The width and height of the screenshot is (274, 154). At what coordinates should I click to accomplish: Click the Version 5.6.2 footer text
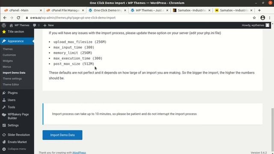click(x=259, y=153)
